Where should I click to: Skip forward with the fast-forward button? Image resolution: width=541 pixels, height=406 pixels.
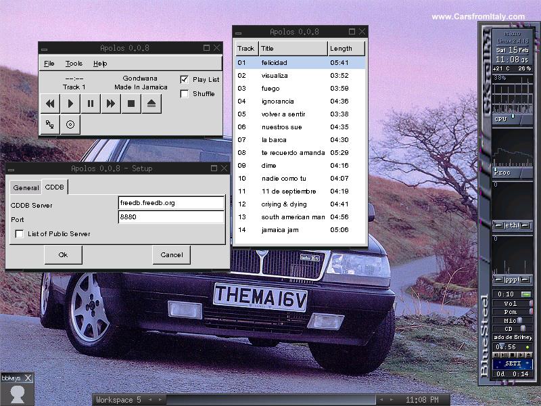[111, 104]
